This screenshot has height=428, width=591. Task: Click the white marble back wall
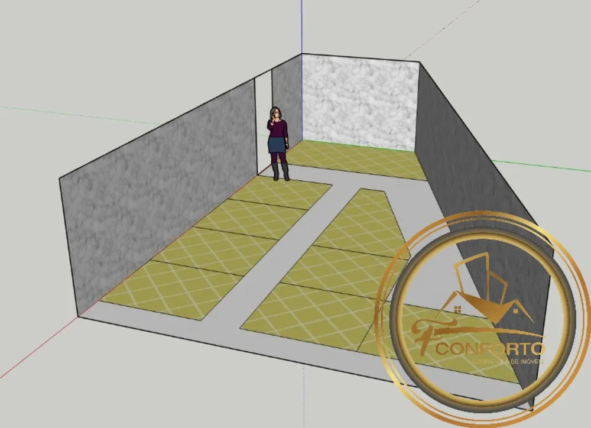click(x=360, y=103)
